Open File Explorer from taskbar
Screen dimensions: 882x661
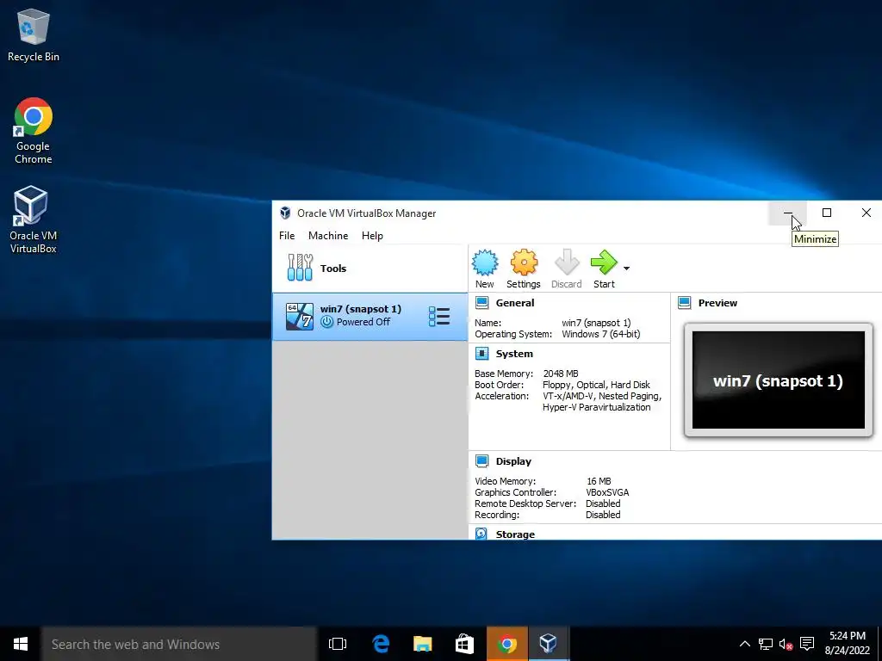[x=422, y=644]
